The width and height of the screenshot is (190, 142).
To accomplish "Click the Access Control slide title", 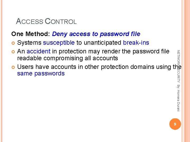I will coord(46,21).
